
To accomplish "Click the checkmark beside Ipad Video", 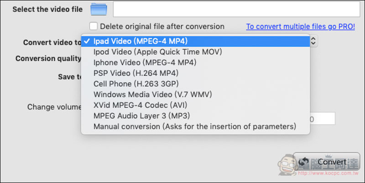I will [x=87, y=41].
